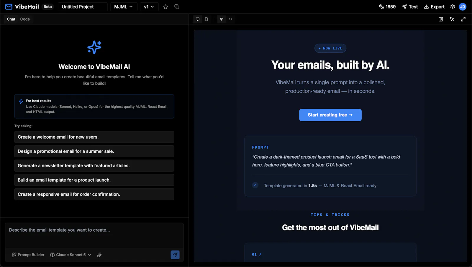The height and width of the screenshot is (267, 472).
Task: Click the PROMPT label in the preview card
Action: [x=260, y=147]
